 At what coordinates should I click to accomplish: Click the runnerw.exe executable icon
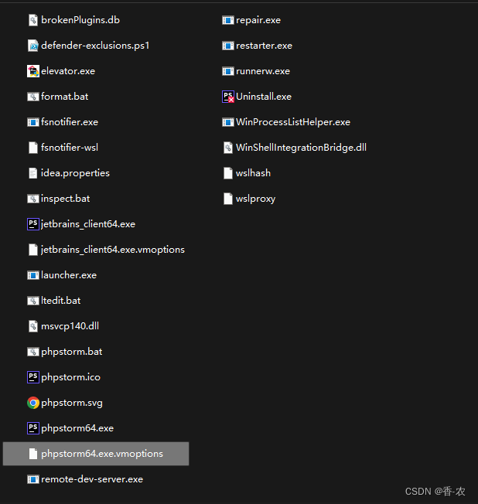point(228,71)
